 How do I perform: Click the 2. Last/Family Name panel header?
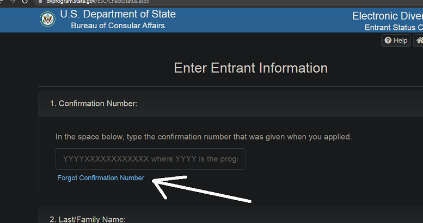[231, 215]
